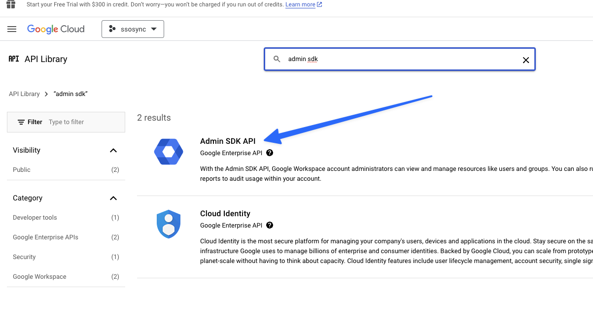Open the ssosync project selector dropdown
The image size is (593, 329).
click(x=133, y=29)
